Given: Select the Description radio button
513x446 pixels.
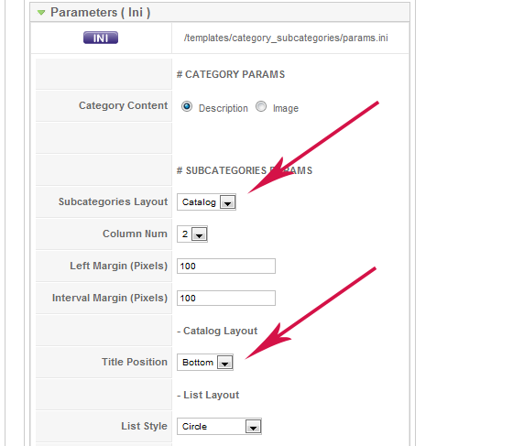Looking at the screenshot, I should [187, 106].
